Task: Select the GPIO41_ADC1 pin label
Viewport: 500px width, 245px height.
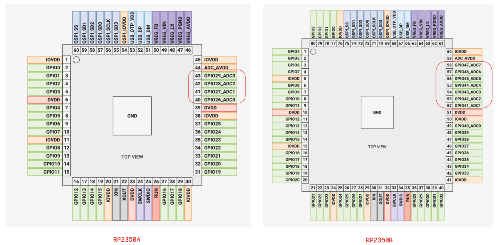Action: coord(467,106)
